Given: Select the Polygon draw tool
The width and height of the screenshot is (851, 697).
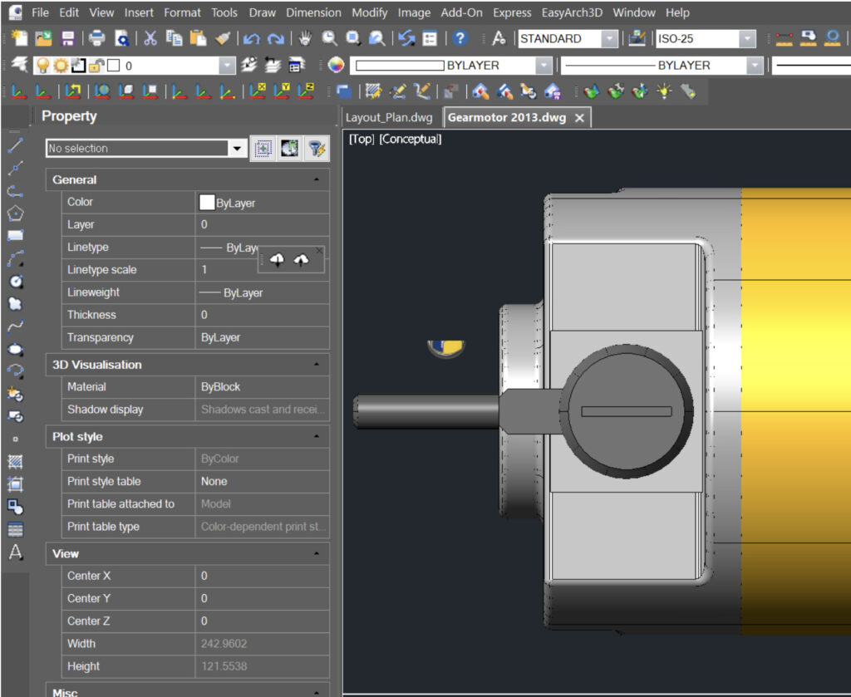Looking at the screenshot, I should click(15, 214).
